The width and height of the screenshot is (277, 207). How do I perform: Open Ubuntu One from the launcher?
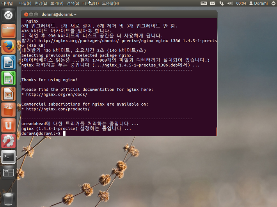(x=8, y=125)
